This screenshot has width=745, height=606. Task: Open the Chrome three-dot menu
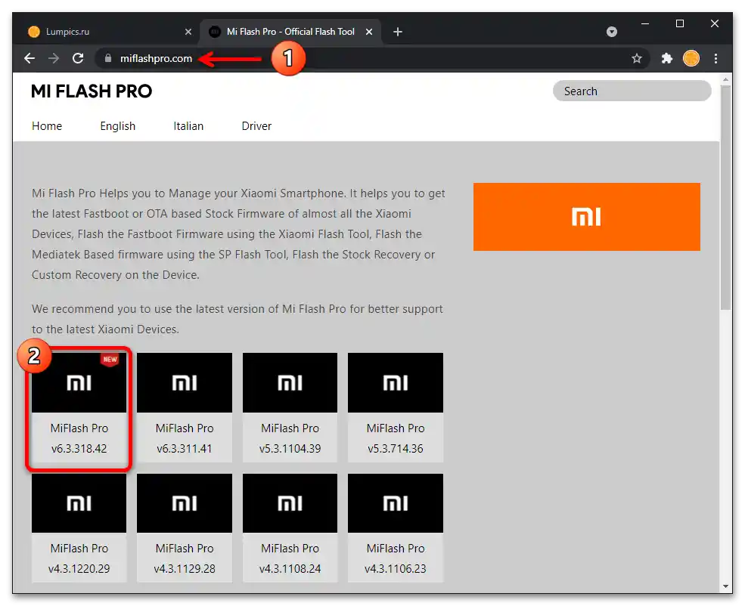pyautogui.click(x=716, y=58)
